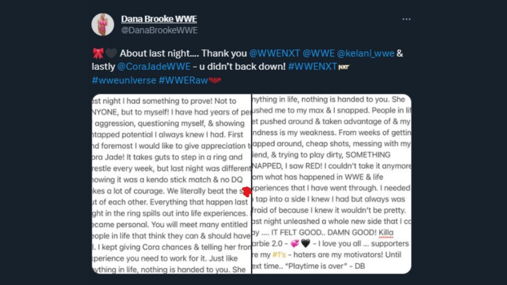Open the left attached statement image
The height and width of the screenshot is (285, 507).
171,183
